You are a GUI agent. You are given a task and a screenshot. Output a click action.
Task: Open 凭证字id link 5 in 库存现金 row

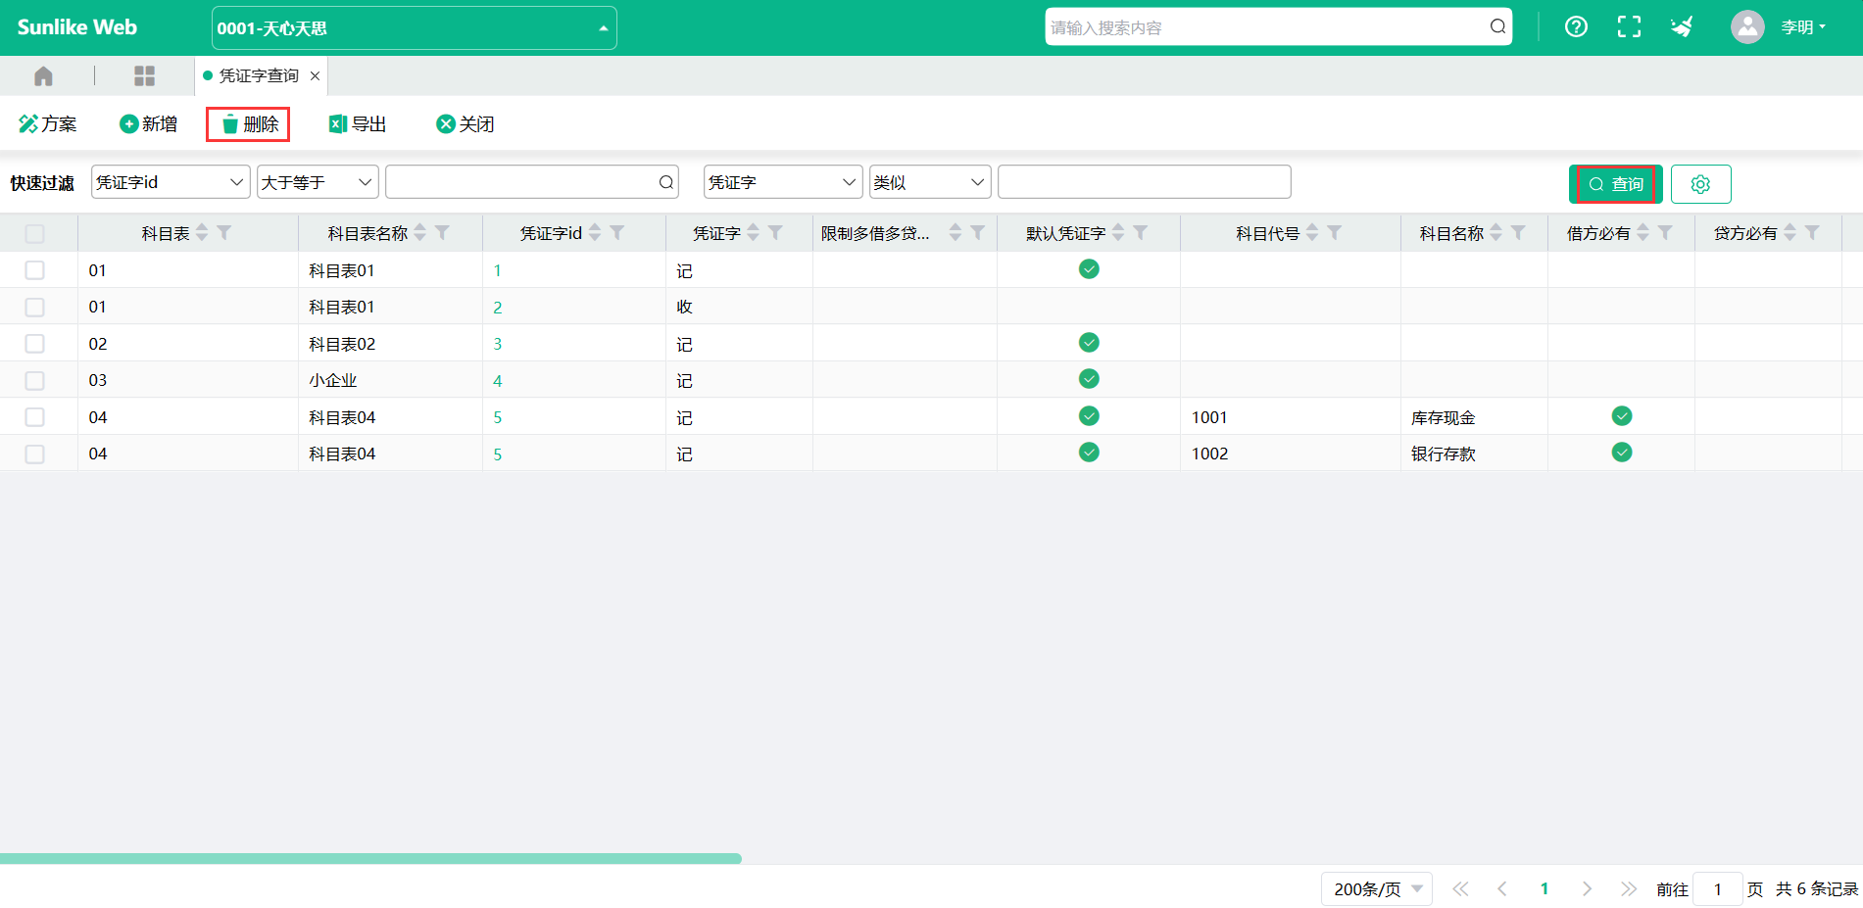[498, 417]
